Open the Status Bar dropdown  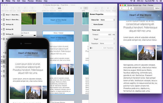pos(108,20)
